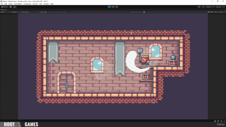Open the settings gear icon in toolbar

(x=15, y=7)
